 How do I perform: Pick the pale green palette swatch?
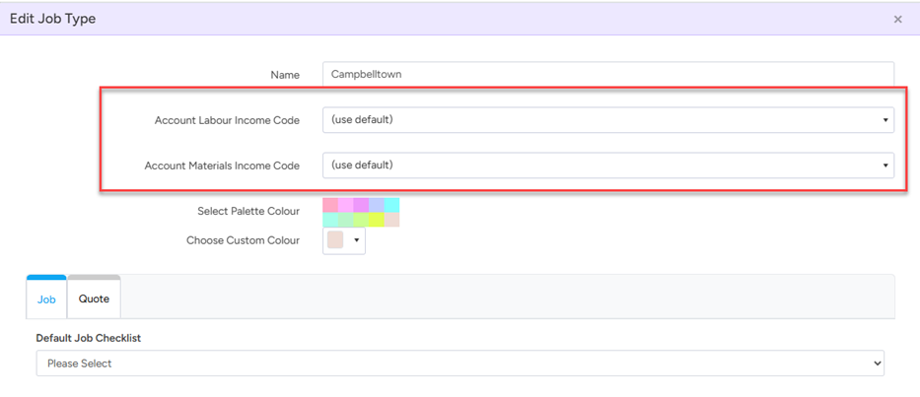(346, 220)
